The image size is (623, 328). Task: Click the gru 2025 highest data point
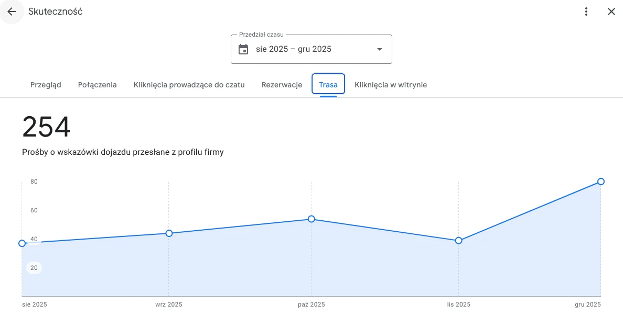[601, 182]
